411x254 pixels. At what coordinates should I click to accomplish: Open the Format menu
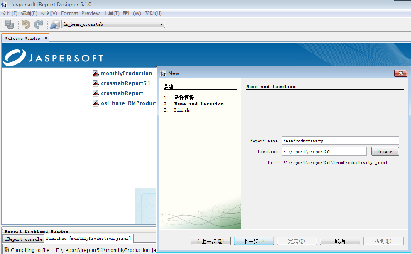coord(69,13)
